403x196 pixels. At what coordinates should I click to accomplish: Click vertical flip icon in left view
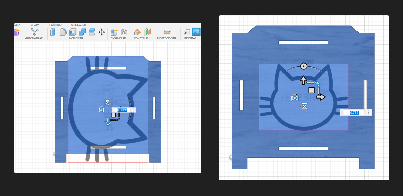108,103
